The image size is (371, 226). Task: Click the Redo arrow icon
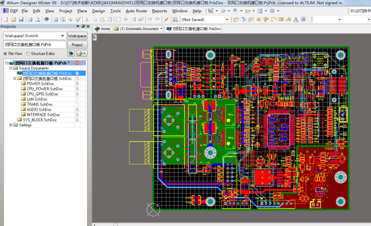click(x=157, y=20)
